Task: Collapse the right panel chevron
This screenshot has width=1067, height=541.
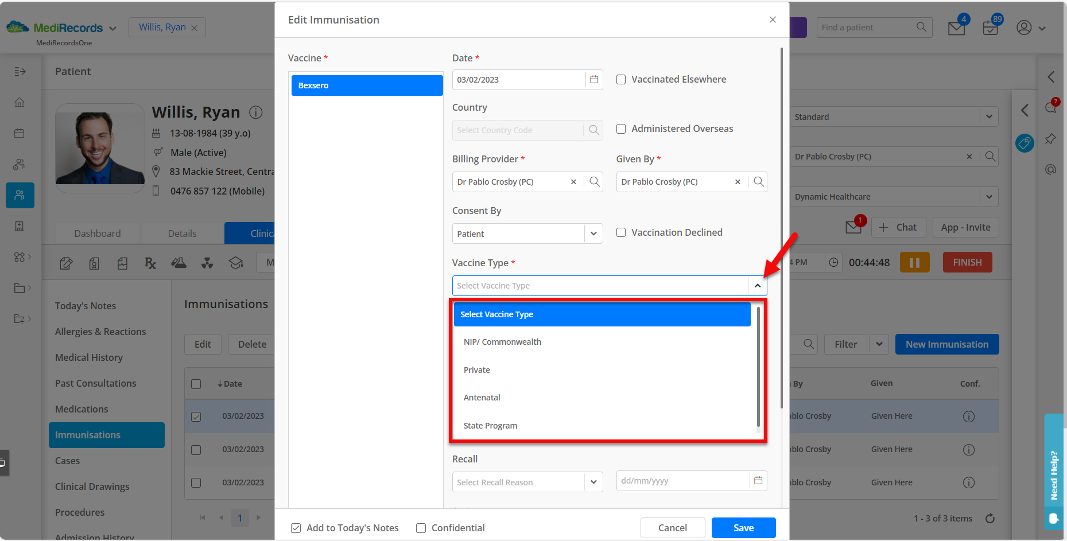Action: [1025, 110]
